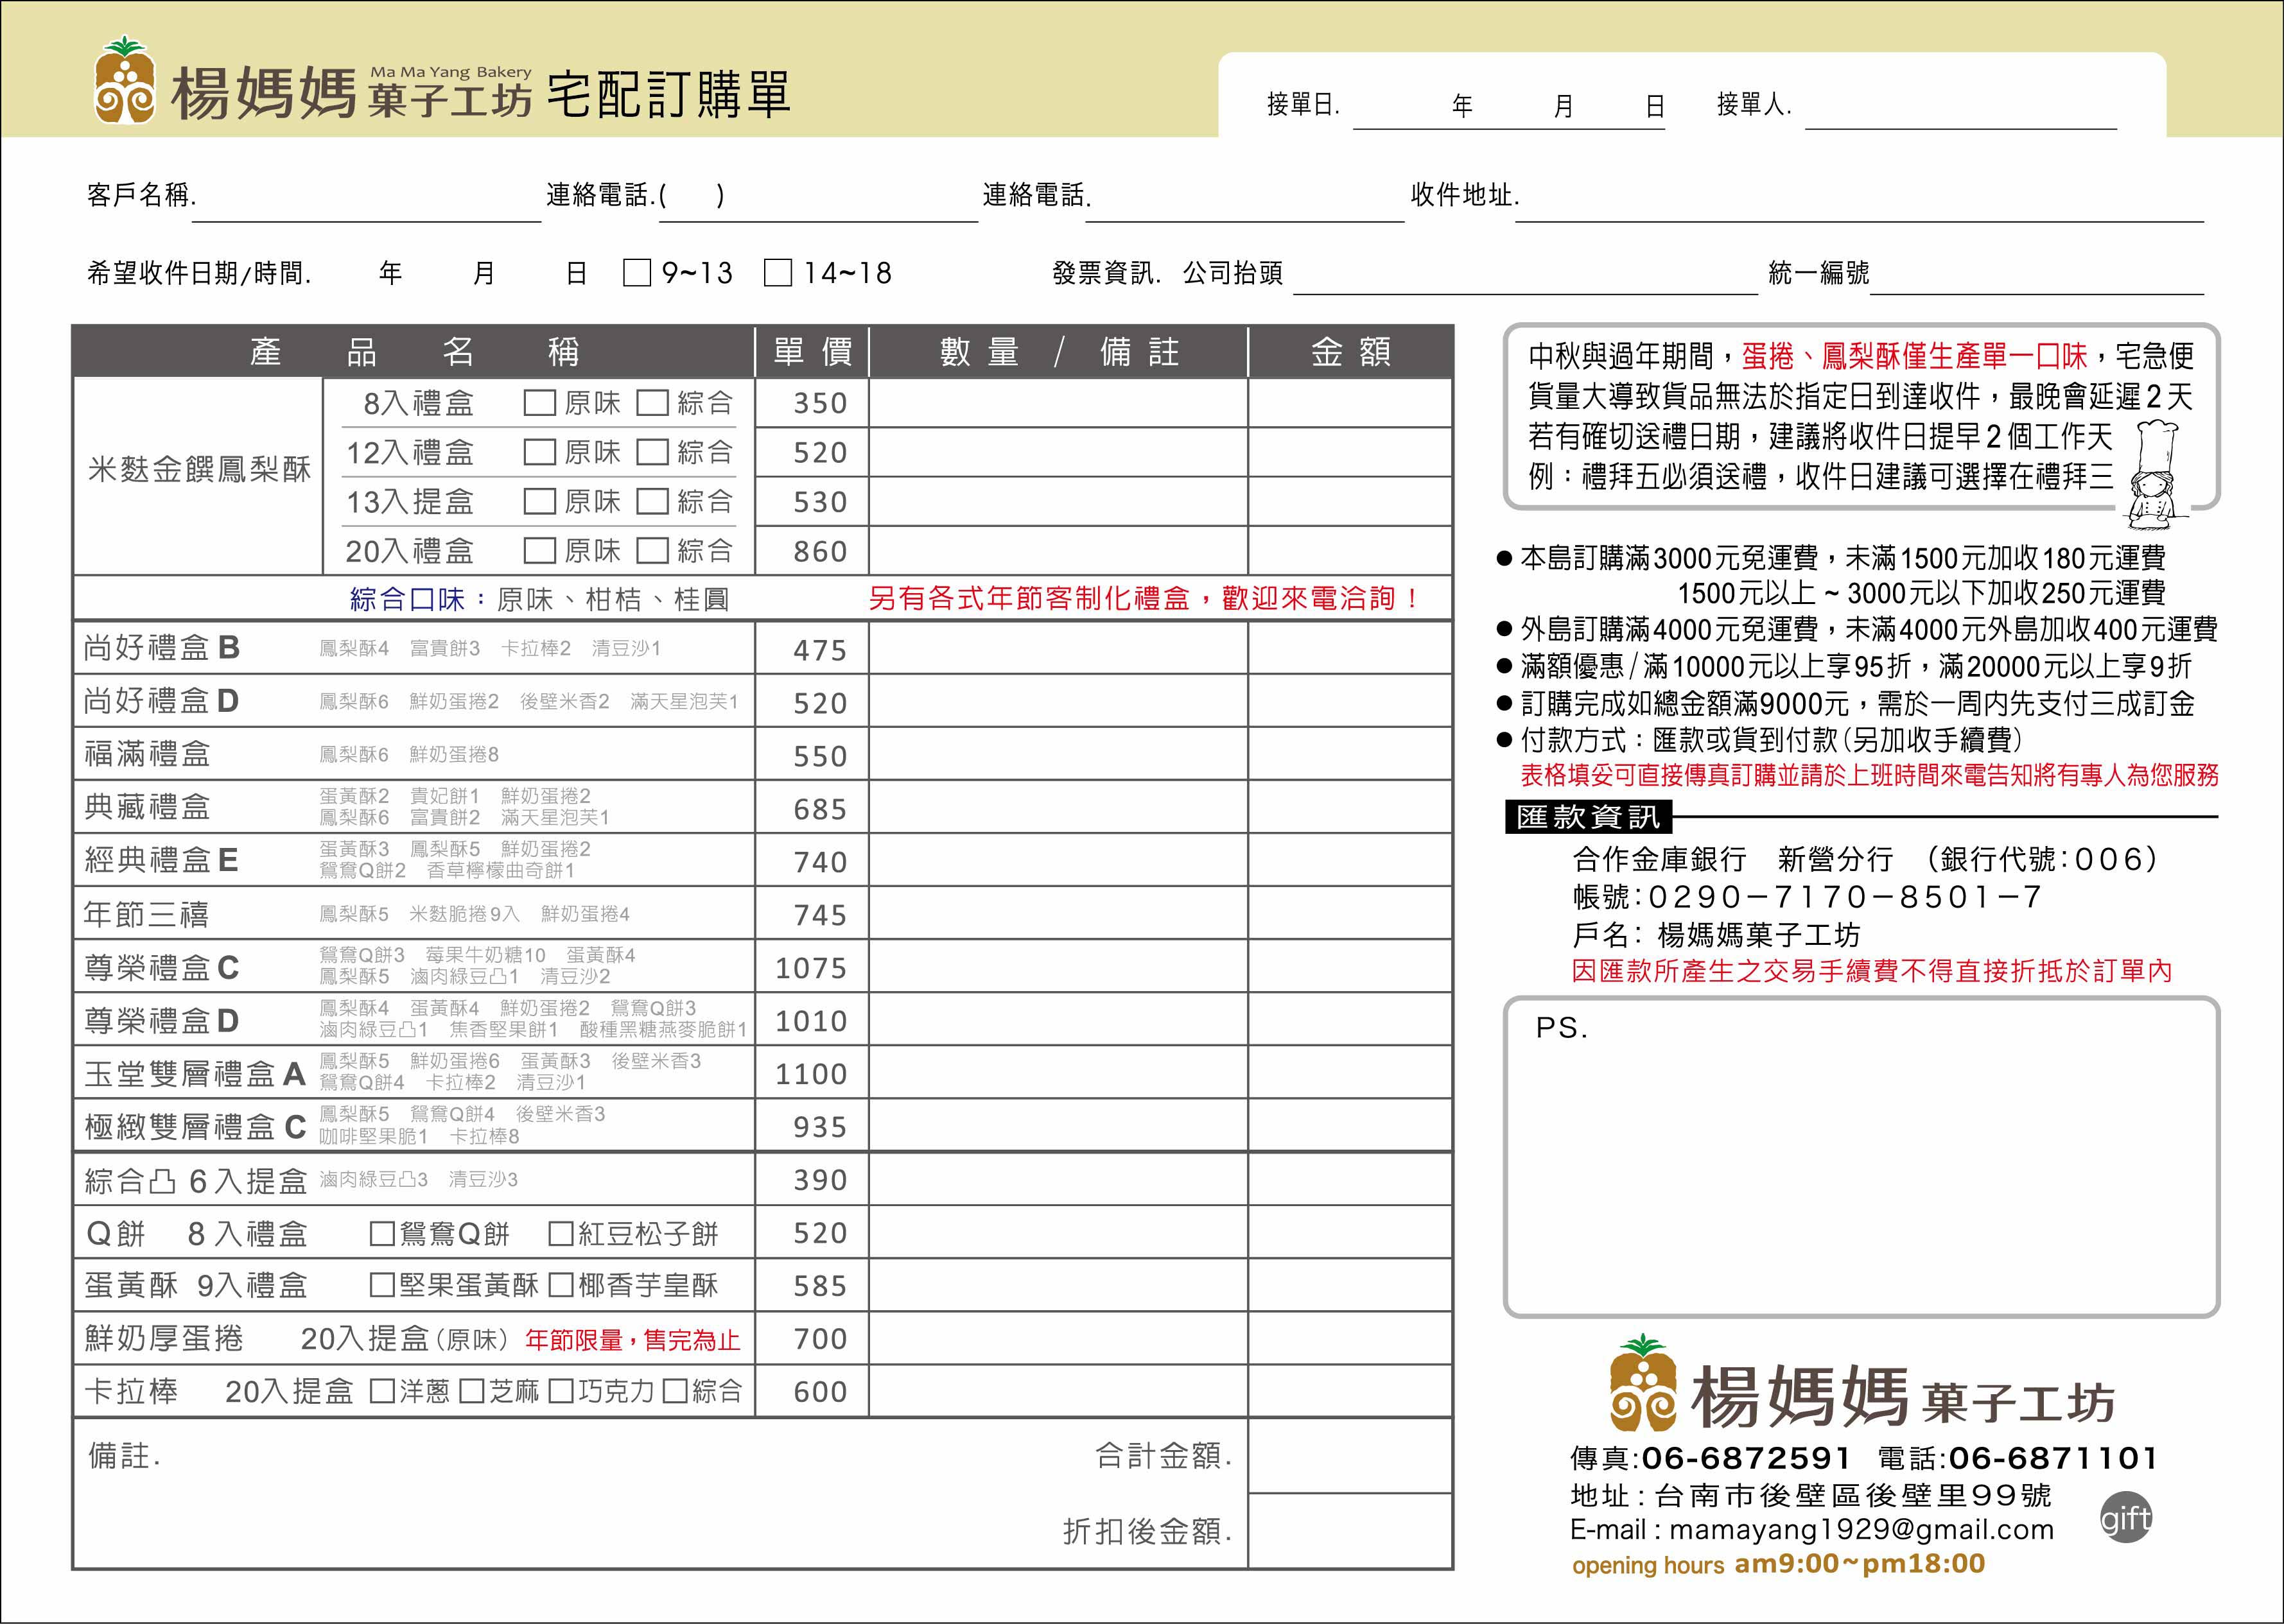Click the price 1075 for 尊榮禮盒 C
Viewport: 2284px width, 1624px height.
(x=812, y=968)
